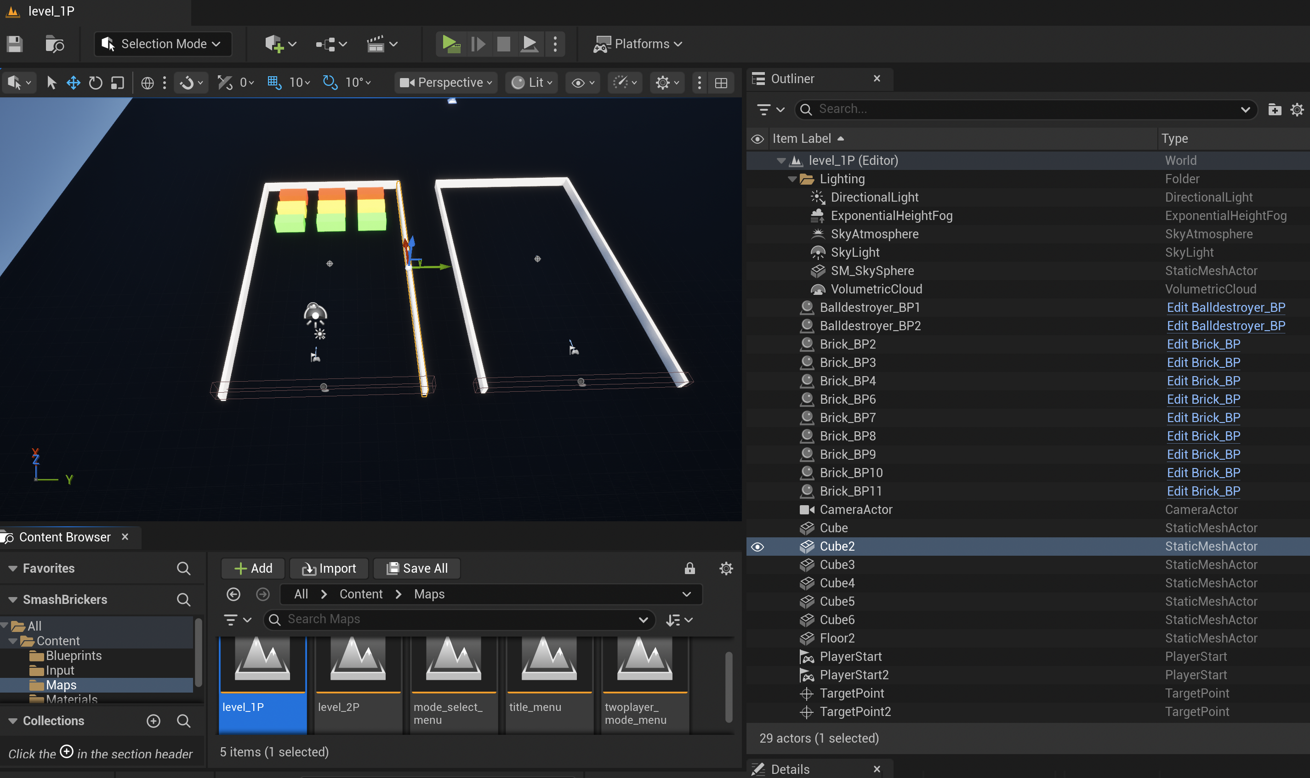Screen dimensions: 1310x778
Task: Click the Eject play control
Action: click(x=530, y=44)
